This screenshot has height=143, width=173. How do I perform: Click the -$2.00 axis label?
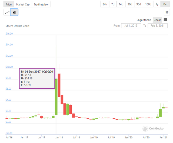point(9,133)
